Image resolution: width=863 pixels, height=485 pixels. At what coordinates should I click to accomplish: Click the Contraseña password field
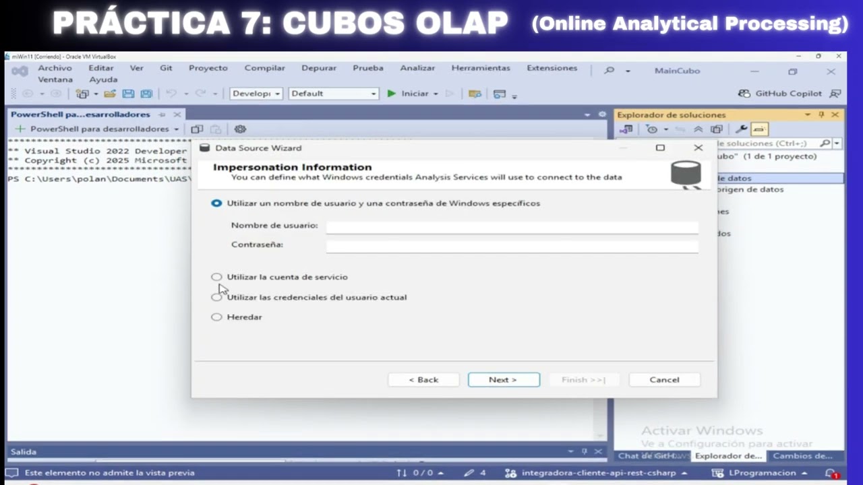(x=512, y=245)
